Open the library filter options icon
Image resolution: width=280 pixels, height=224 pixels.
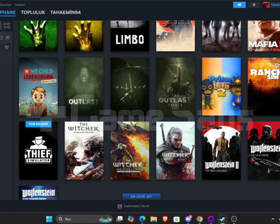pyautogui.click(x=6, y=47)
